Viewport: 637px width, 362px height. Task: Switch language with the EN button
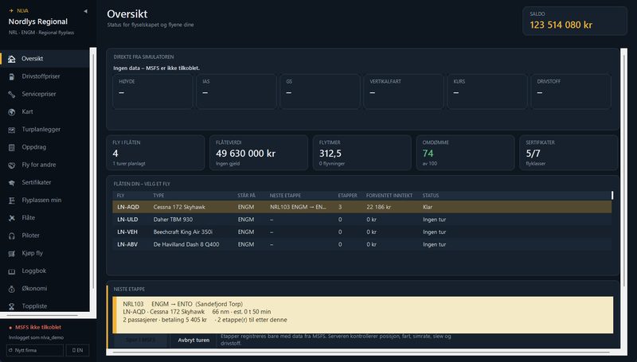tap(77, 350)
